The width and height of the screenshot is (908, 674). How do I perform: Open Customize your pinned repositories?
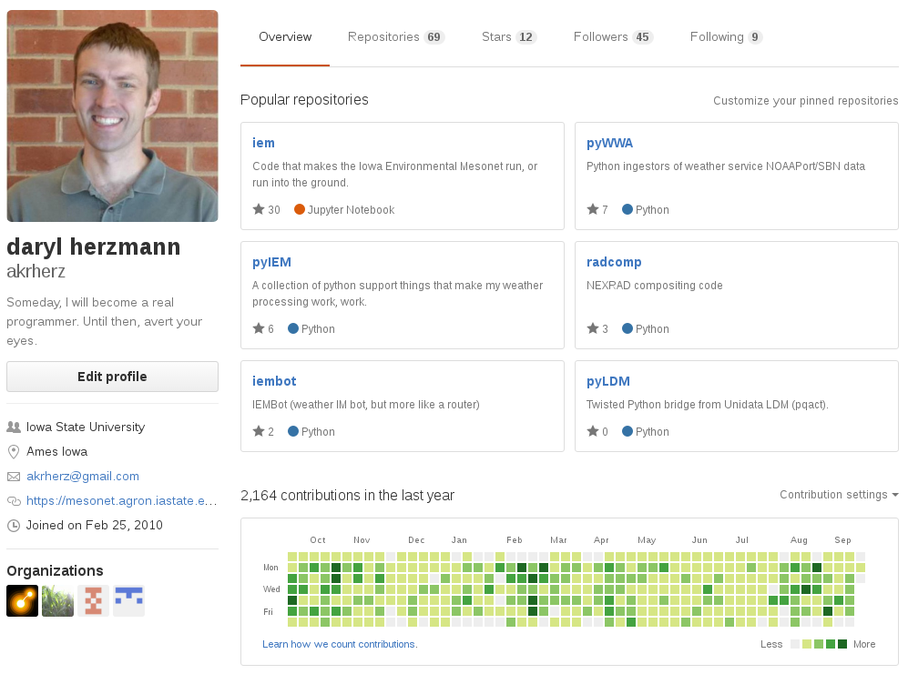point(805,101)
